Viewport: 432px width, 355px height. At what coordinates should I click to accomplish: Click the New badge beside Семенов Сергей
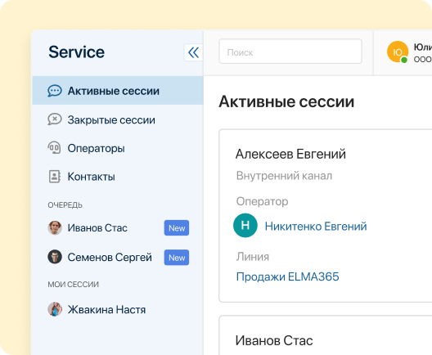tap(177, 258)
